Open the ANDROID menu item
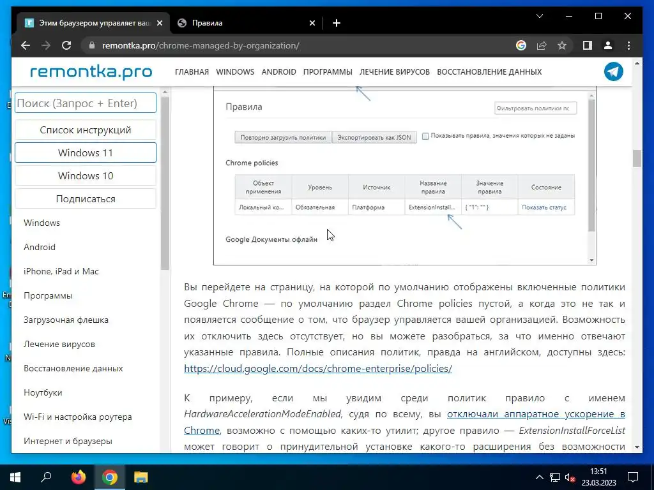This screenshot has height=490, width=654. tap(278, 71)
